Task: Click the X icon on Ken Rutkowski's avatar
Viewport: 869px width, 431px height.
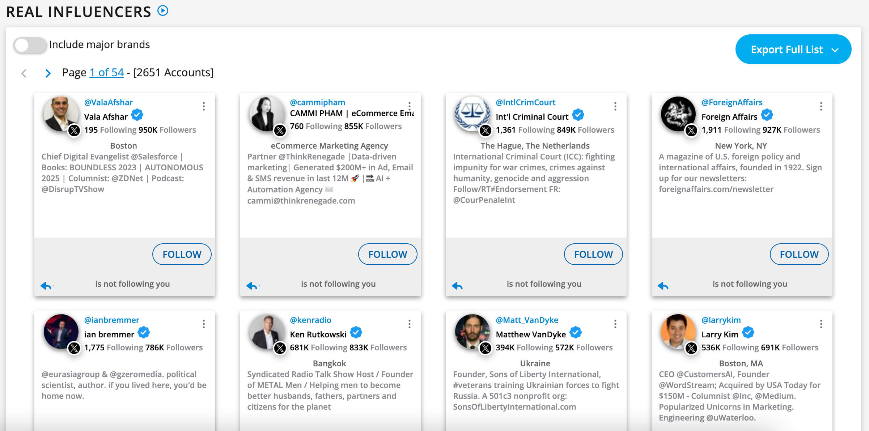Action: pos(279,348)
